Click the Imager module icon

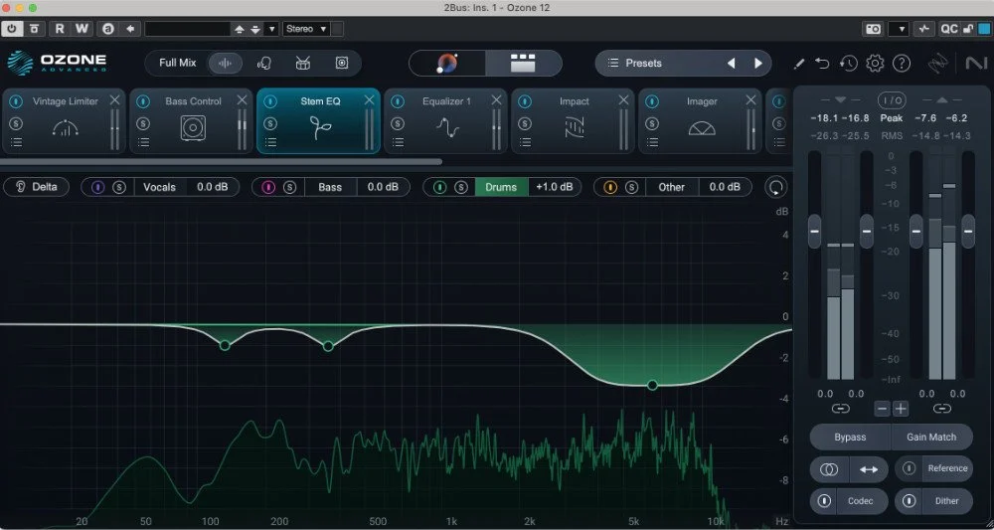[x=702, y=128]
